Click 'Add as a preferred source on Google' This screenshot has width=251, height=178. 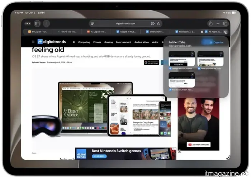coord(151,63)
